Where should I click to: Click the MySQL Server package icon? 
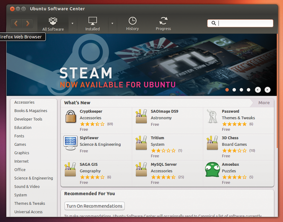(141, 170)
